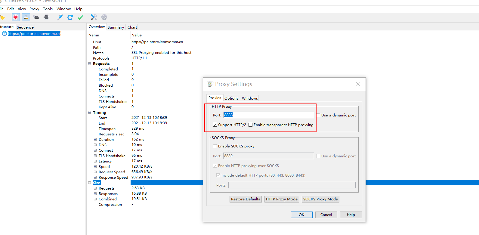Screen dimensions: 479x235
Task: Expand Requests under Size
Action: click(x=95, y=188)
